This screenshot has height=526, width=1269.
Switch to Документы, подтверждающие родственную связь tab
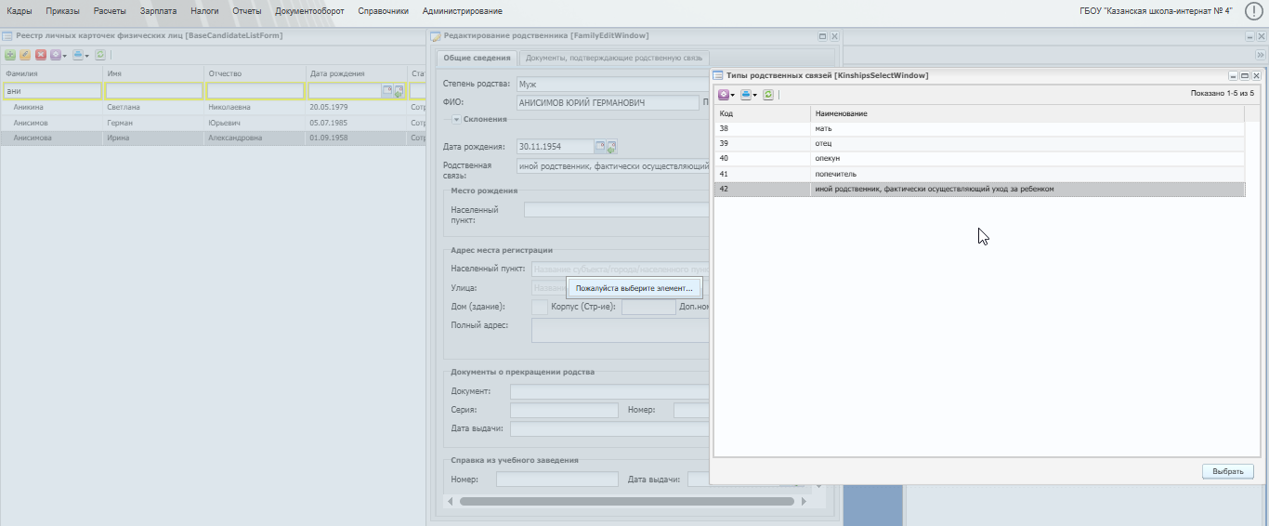[x=613, y=58]
